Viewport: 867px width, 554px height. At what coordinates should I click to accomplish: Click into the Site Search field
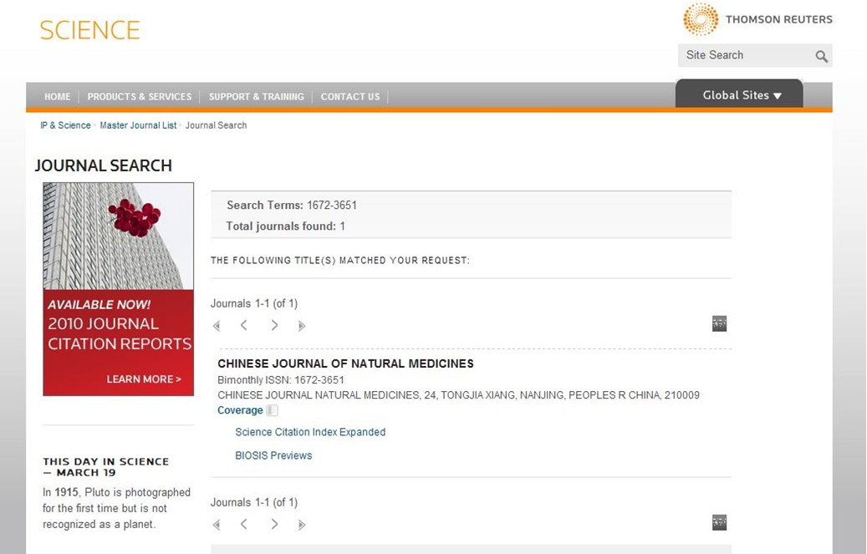(x=744, y=55)
